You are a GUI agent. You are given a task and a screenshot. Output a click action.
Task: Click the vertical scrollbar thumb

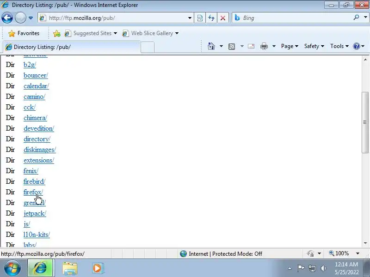(x=365, y=122)
